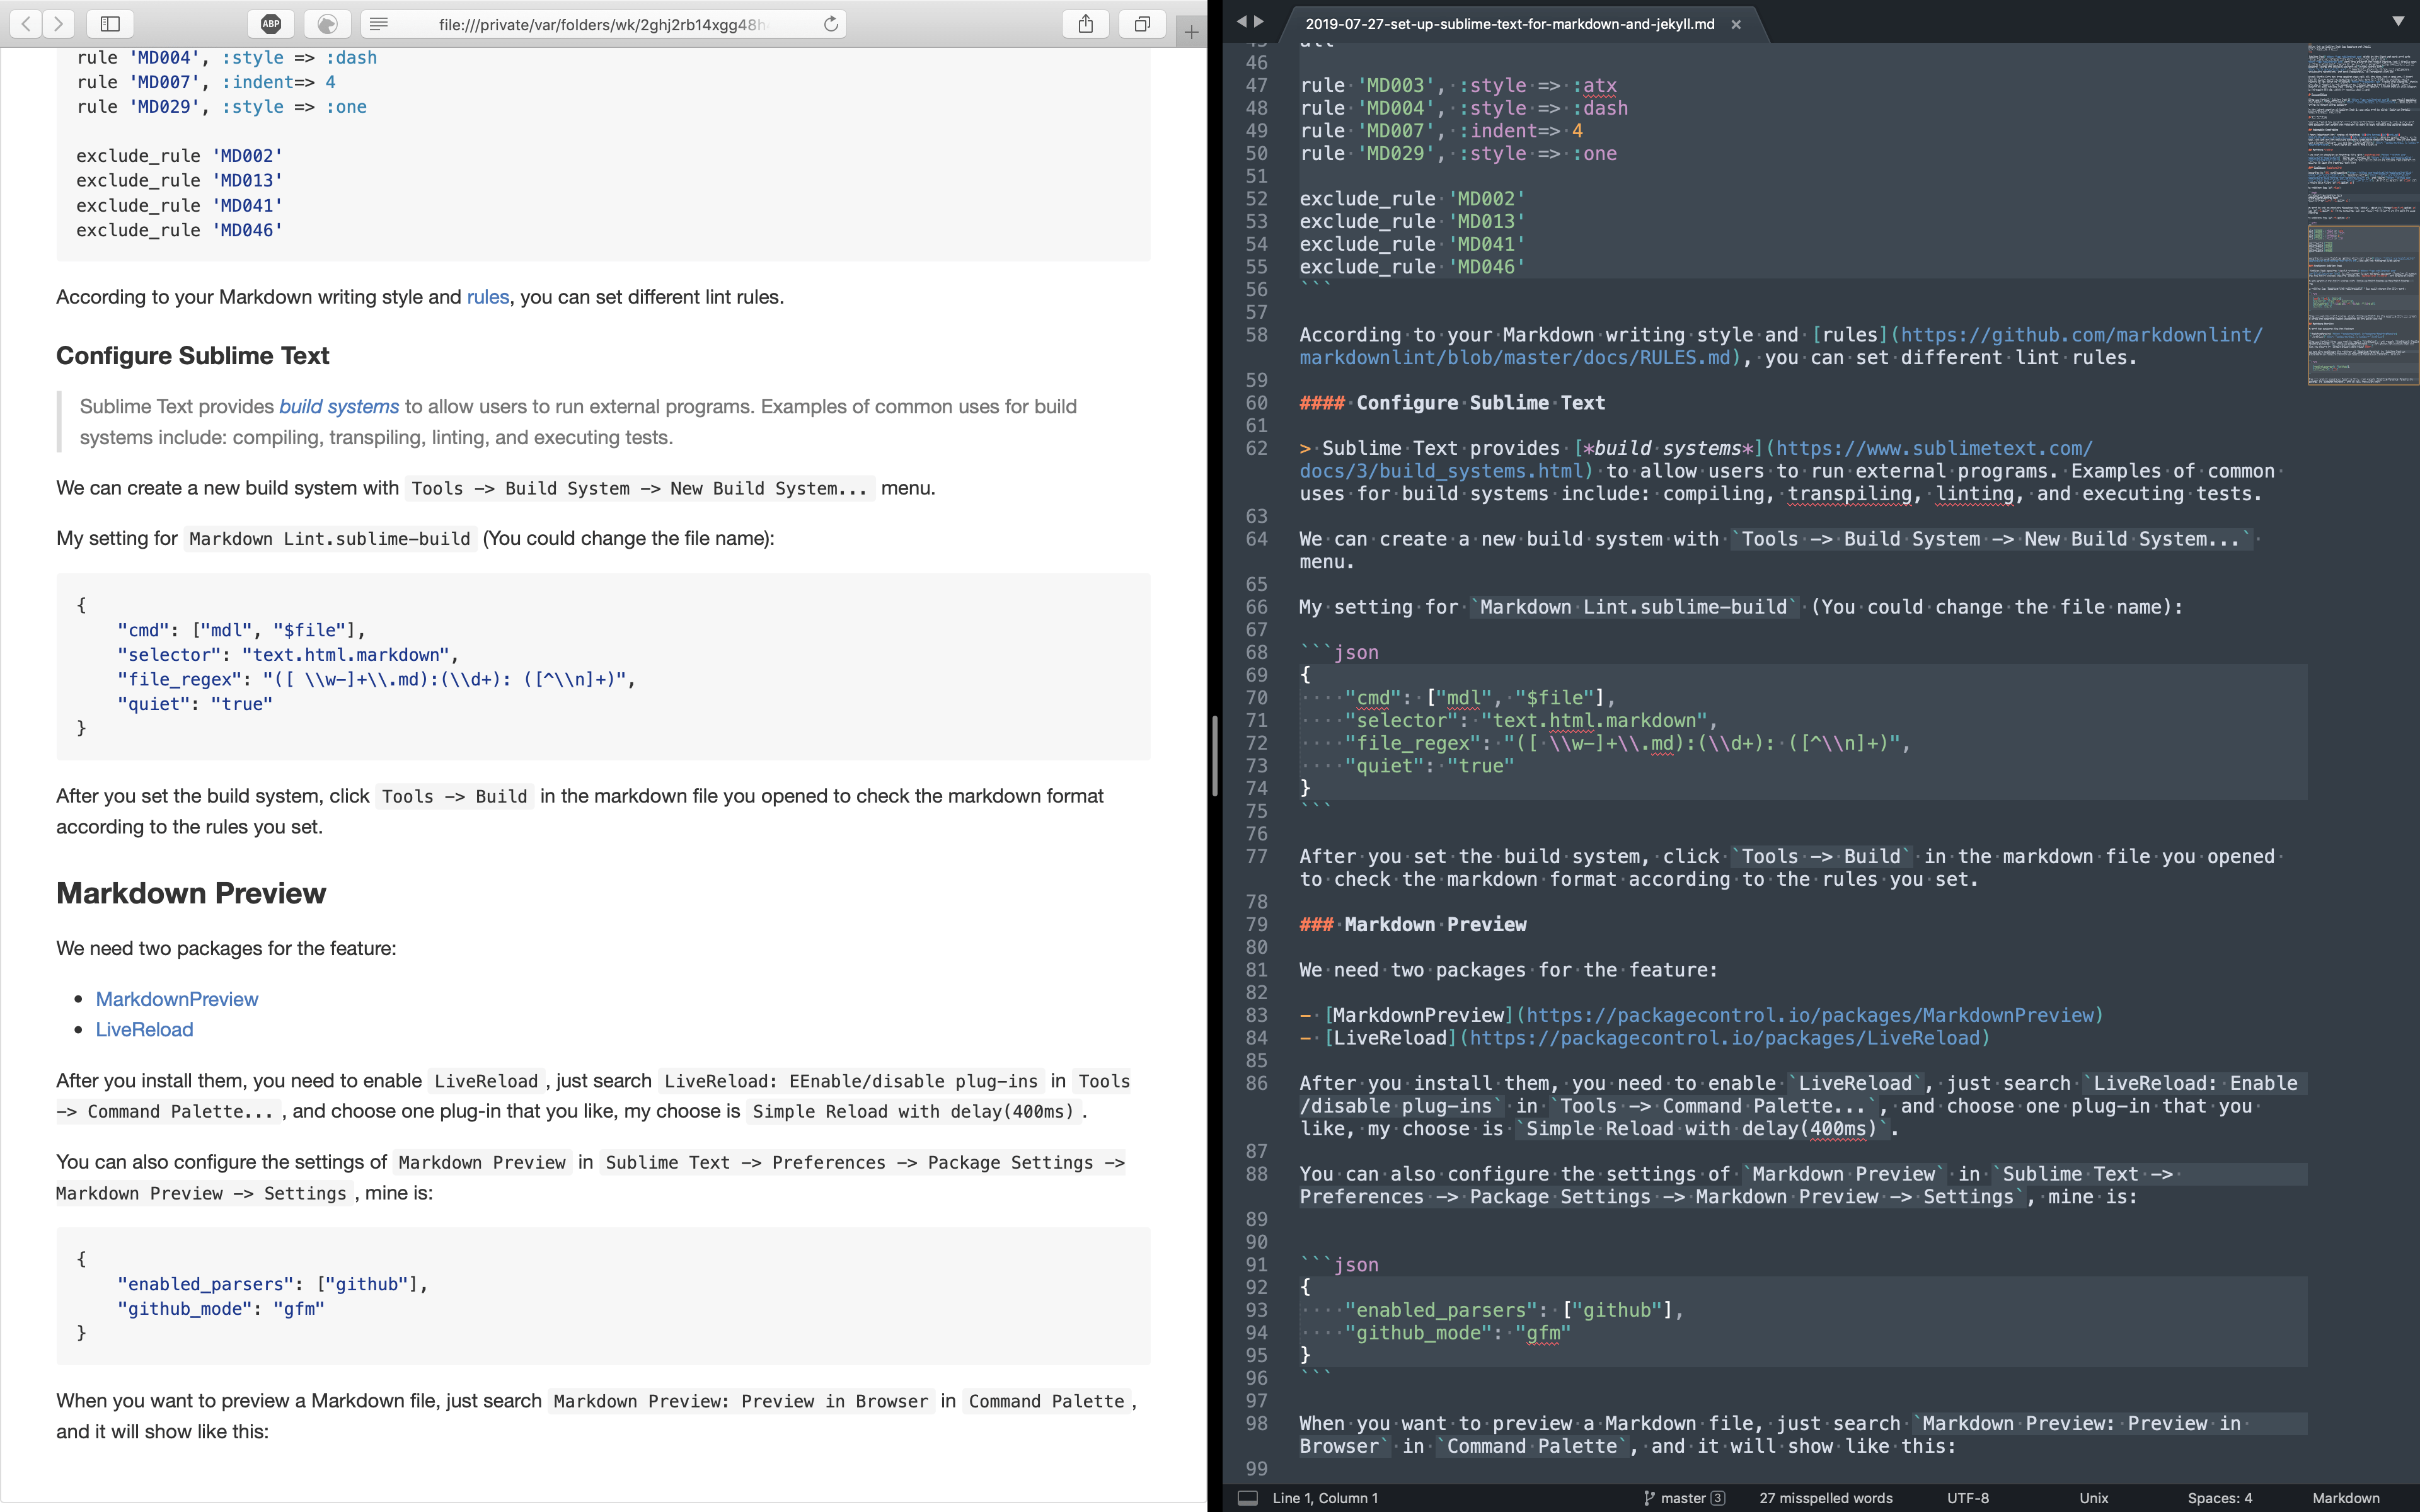
Task: Click the extension icon next to ABP
Action: (327, 24)
